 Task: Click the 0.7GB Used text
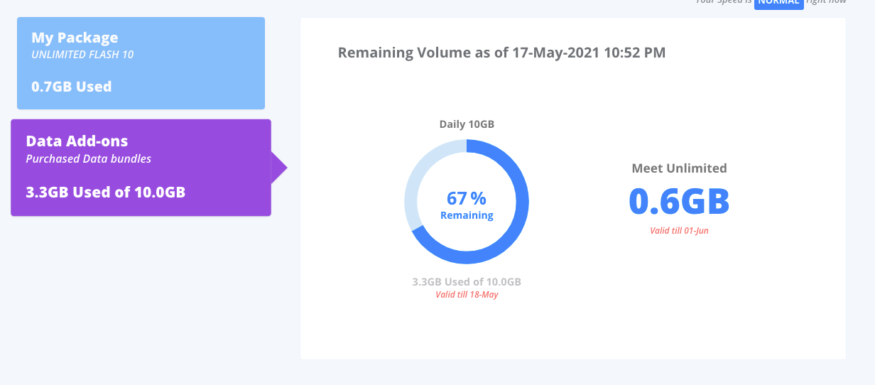[72, 87]
